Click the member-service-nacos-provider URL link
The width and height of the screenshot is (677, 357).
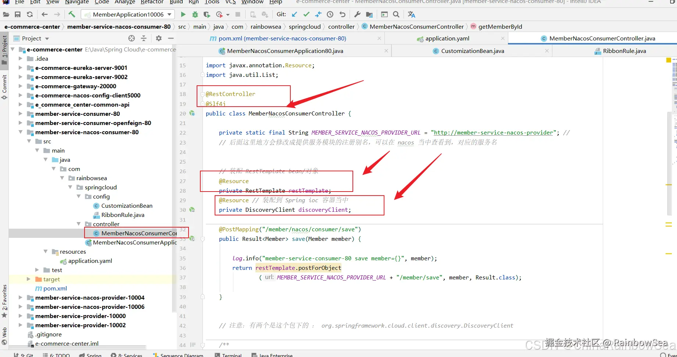[493, 133]
